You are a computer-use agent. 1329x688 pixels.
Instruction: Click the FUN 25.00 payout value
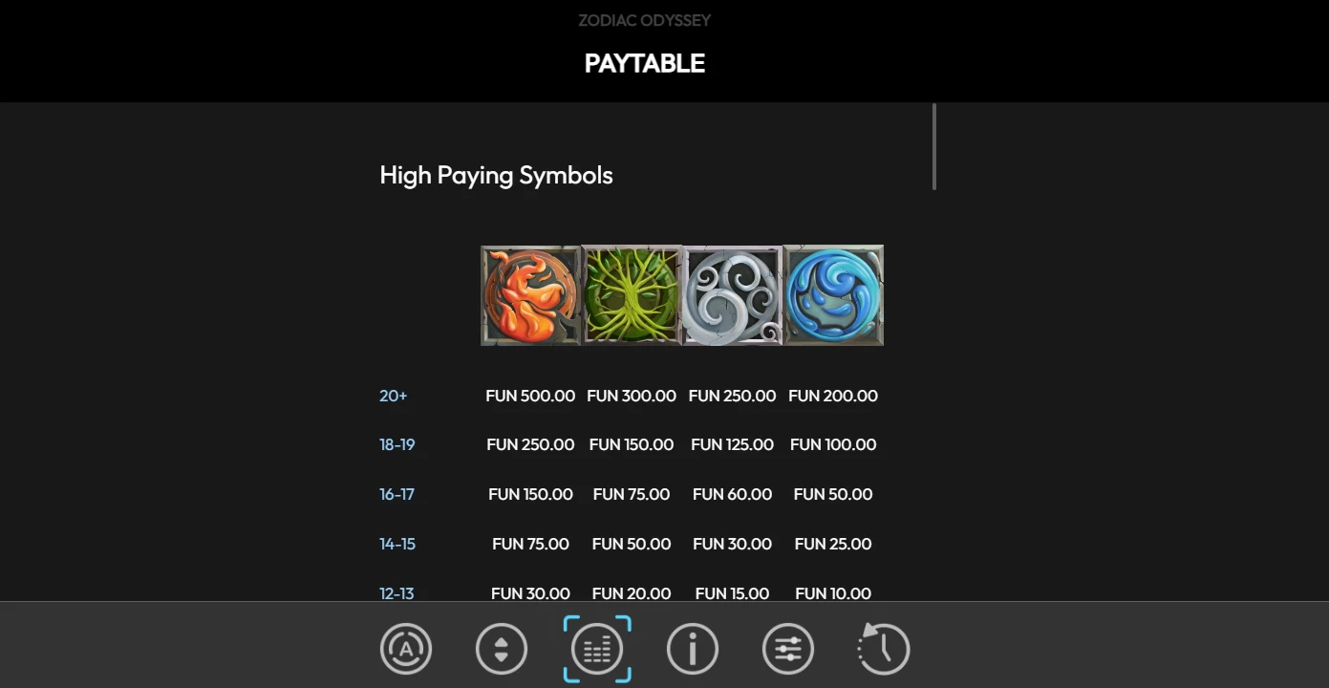(833, 544)
